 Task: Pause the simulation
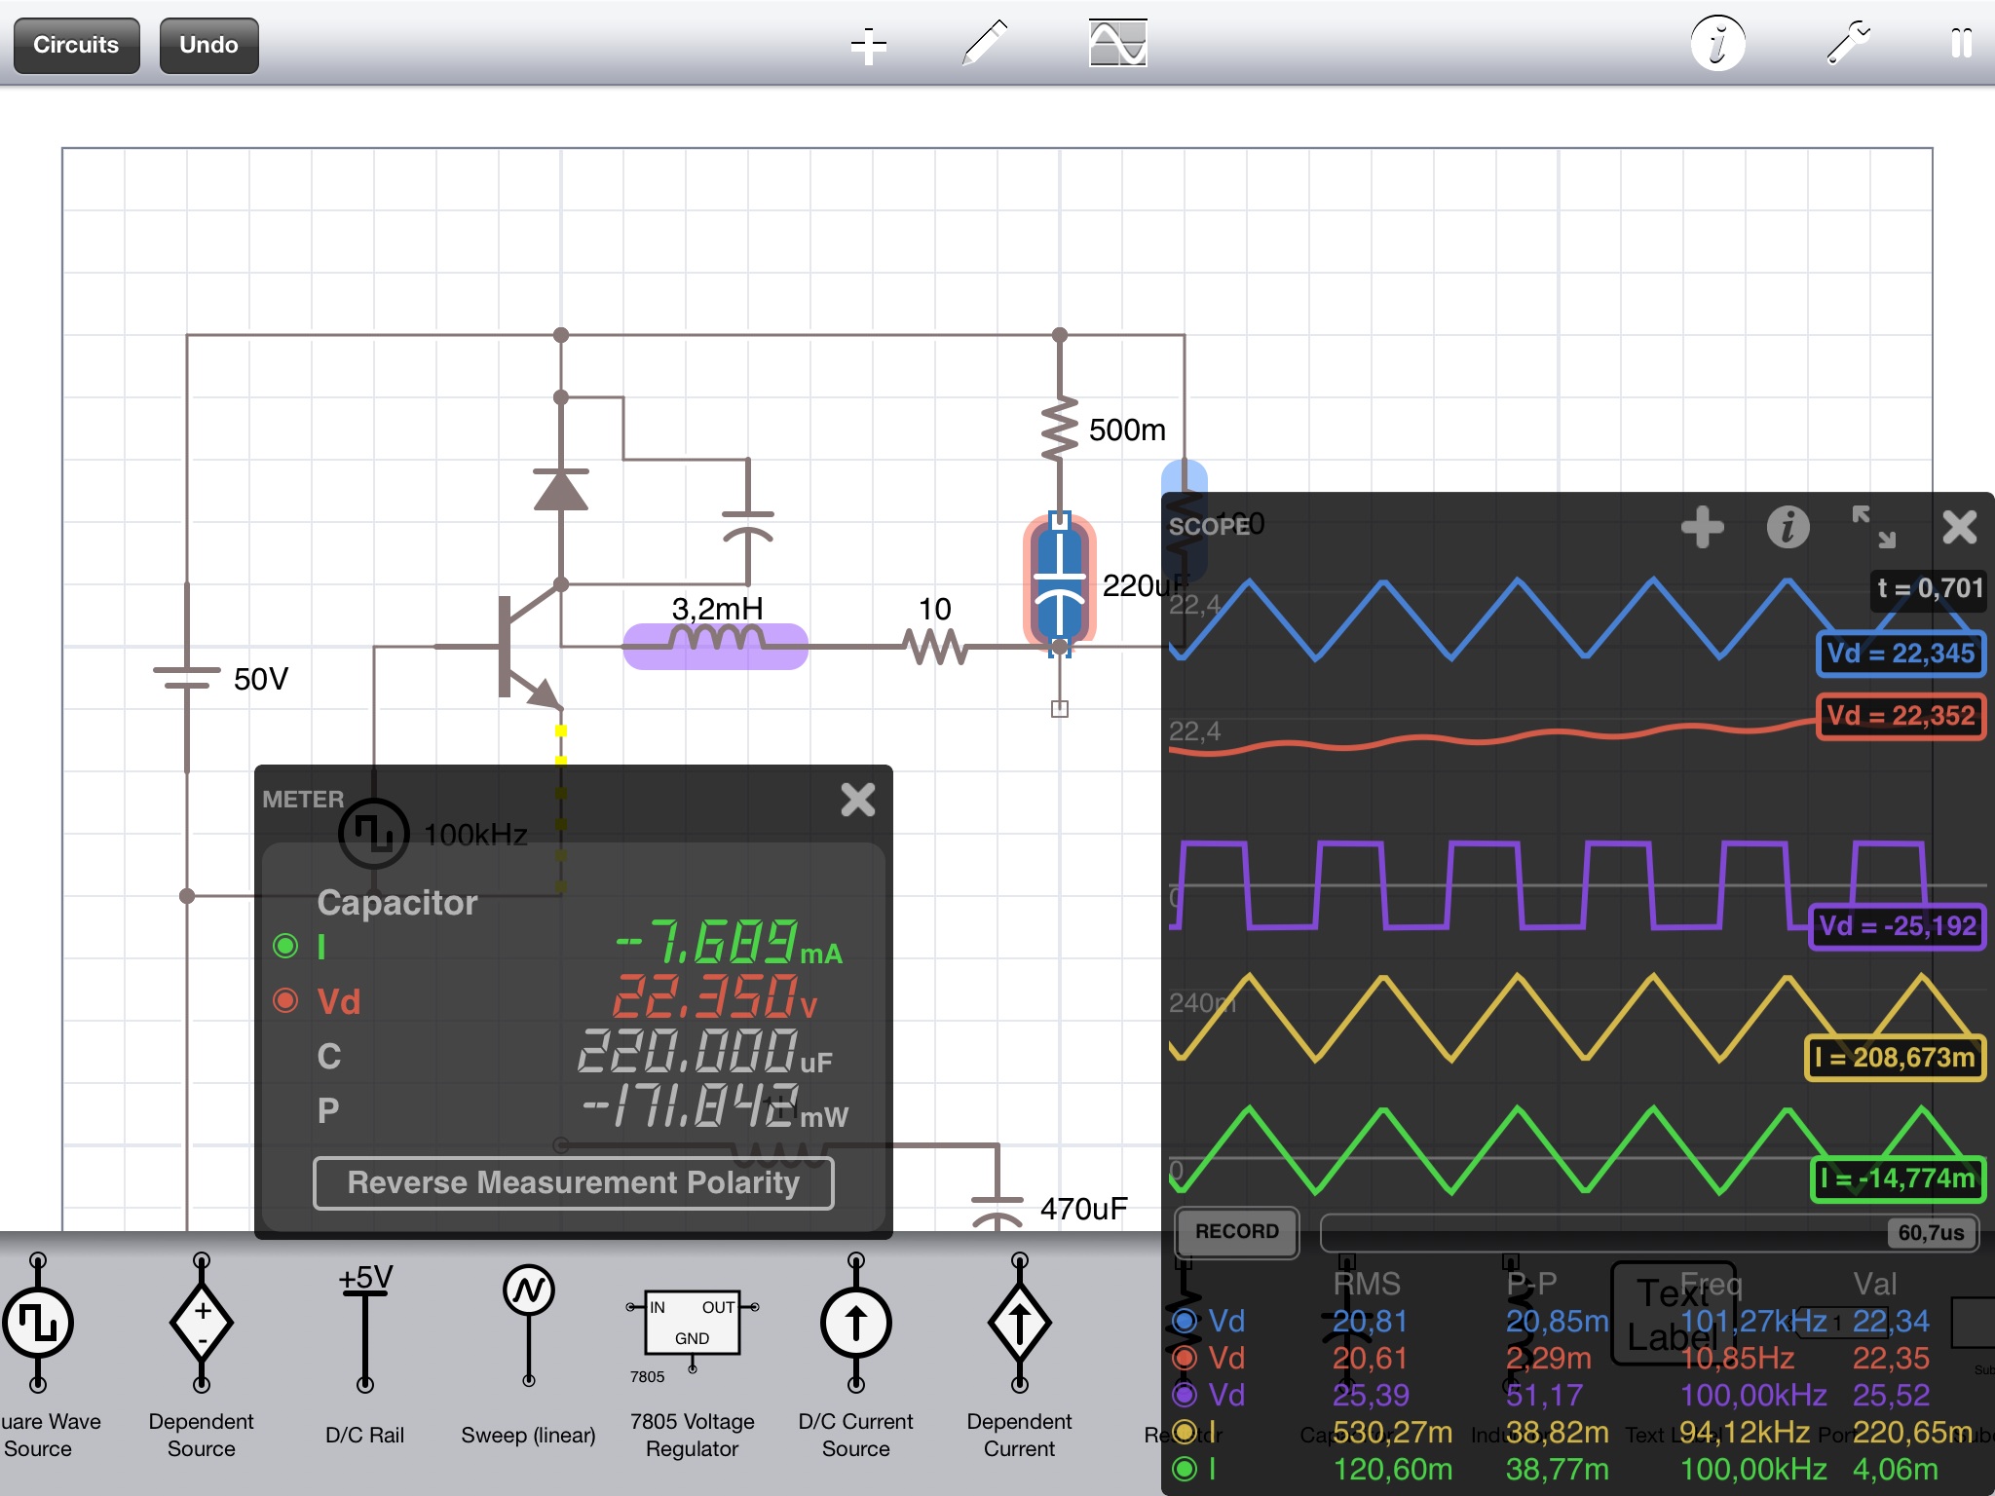pyautogui.click(x=1961, y=44)
